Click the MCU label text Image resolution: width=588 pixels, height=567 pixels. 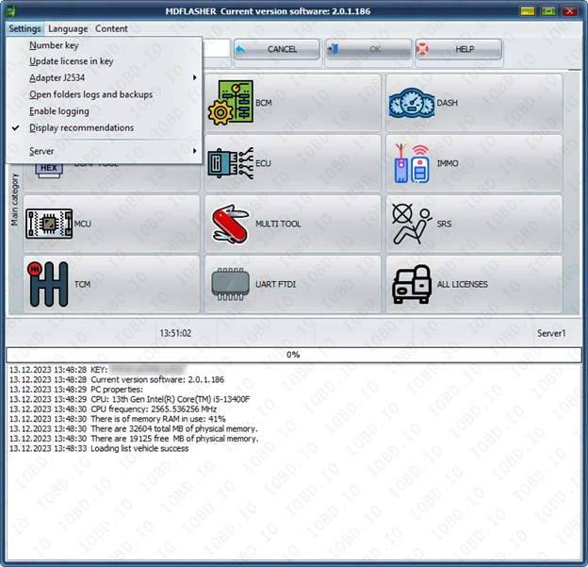[x=83, y=224]
